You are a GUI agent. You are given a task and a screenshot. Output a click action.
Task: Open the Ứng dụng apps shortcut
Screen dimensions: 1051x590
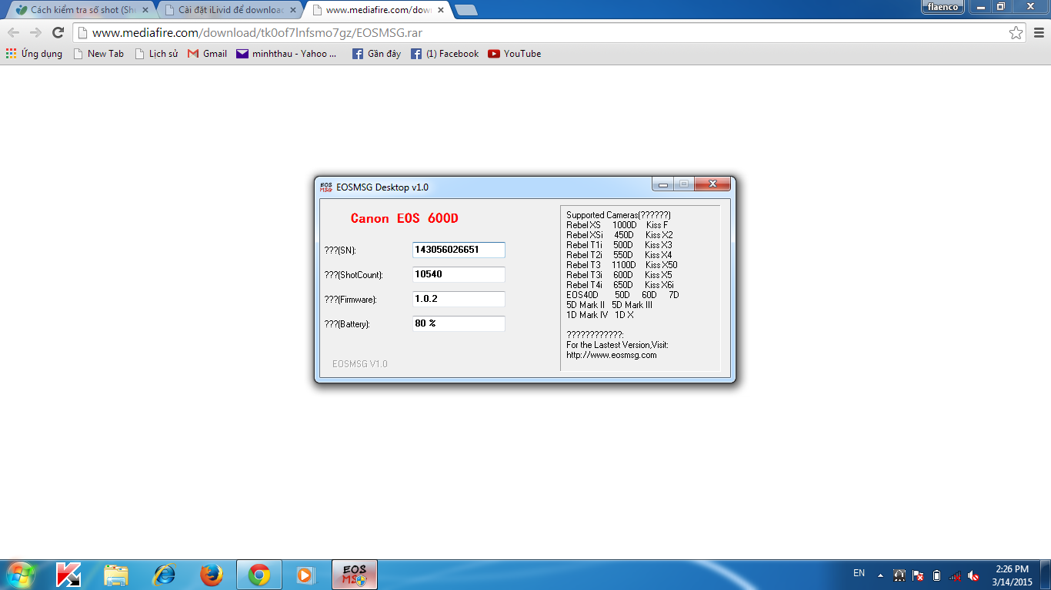(34, 54)
